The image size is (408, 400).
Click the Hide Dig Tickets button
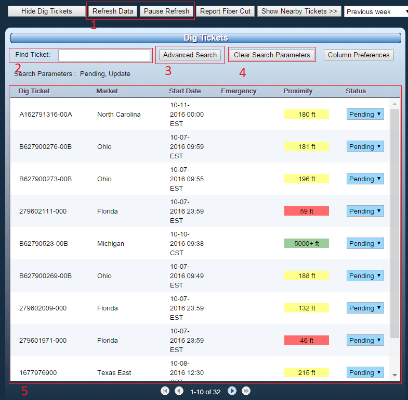[x=46, y=11]
